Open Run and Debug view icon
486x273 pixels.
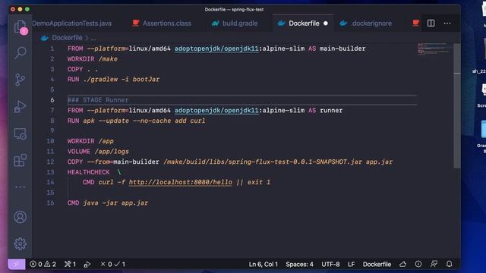[21, 106]
